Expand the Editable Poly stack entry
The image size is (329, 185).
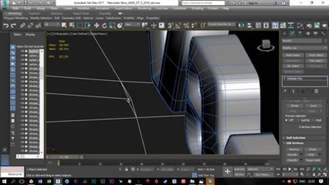point(285,79)
